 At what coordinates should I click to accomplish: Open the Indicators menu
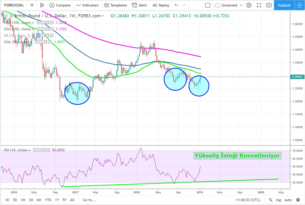pos(87,5)
